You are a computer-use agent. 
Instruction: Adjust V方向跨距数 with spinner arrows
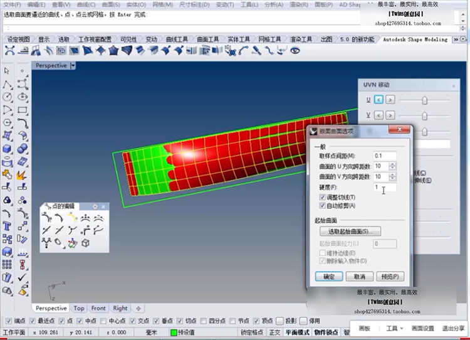coord(393,176)
